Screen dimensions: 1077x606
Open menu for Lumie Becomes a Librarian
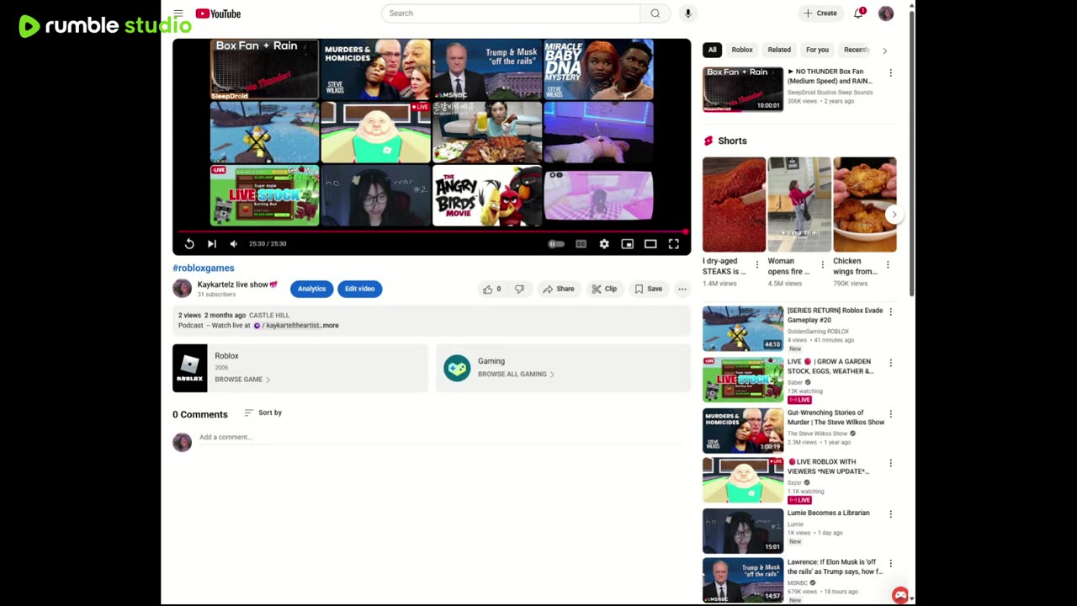tap(890, 514)
